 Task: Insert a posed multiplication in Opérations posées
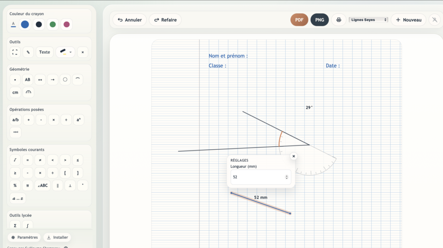click(53, 120)
